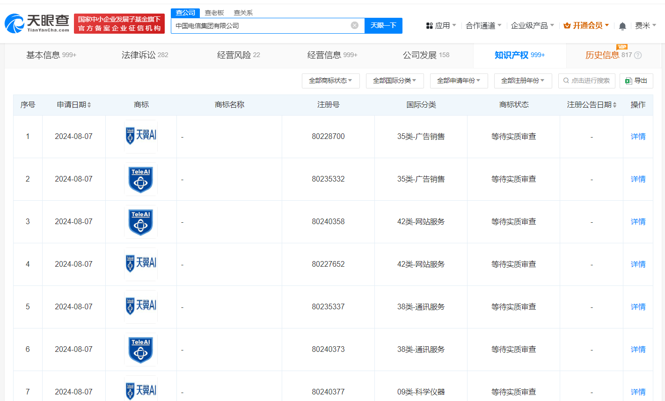The image size is (665, 401).
Task: Click the TeleAI trademark thumbnail in row 2
Action: coord(140,179)
